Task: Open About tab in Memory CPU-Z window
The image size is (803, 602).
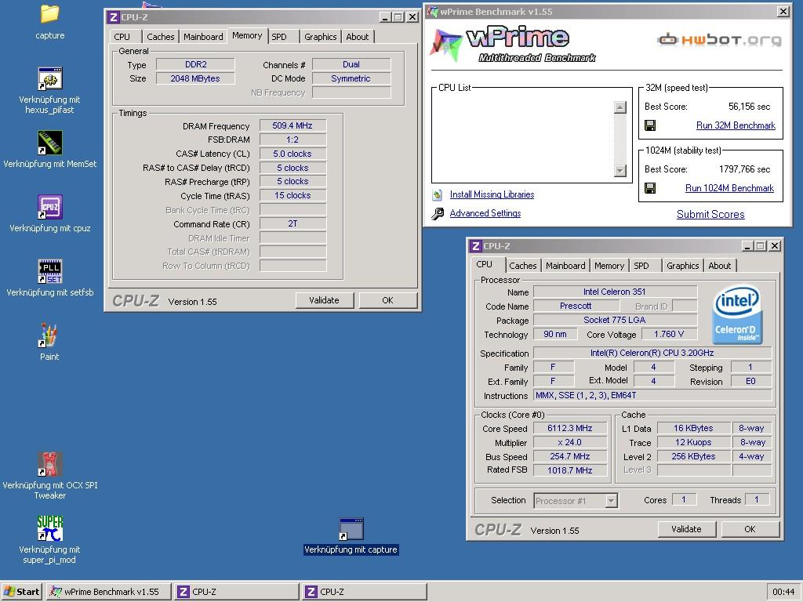Action: pyautogui.click(x=358, y=37)
